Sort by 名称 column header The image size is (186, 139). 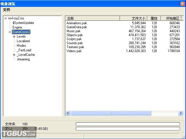(x=92, y=18)
